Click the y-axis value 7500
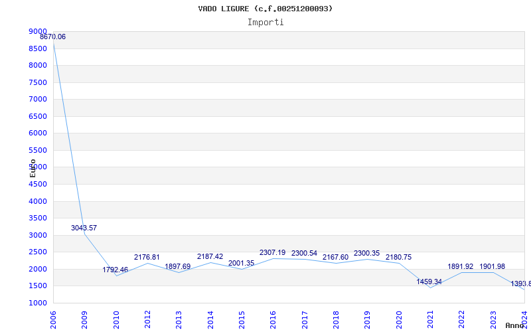Image resolution: width=531 pixels, height=332 pixels. point(38,82)
